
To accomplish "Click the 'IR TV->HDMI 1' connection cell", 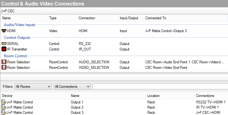I will (207, 107).
